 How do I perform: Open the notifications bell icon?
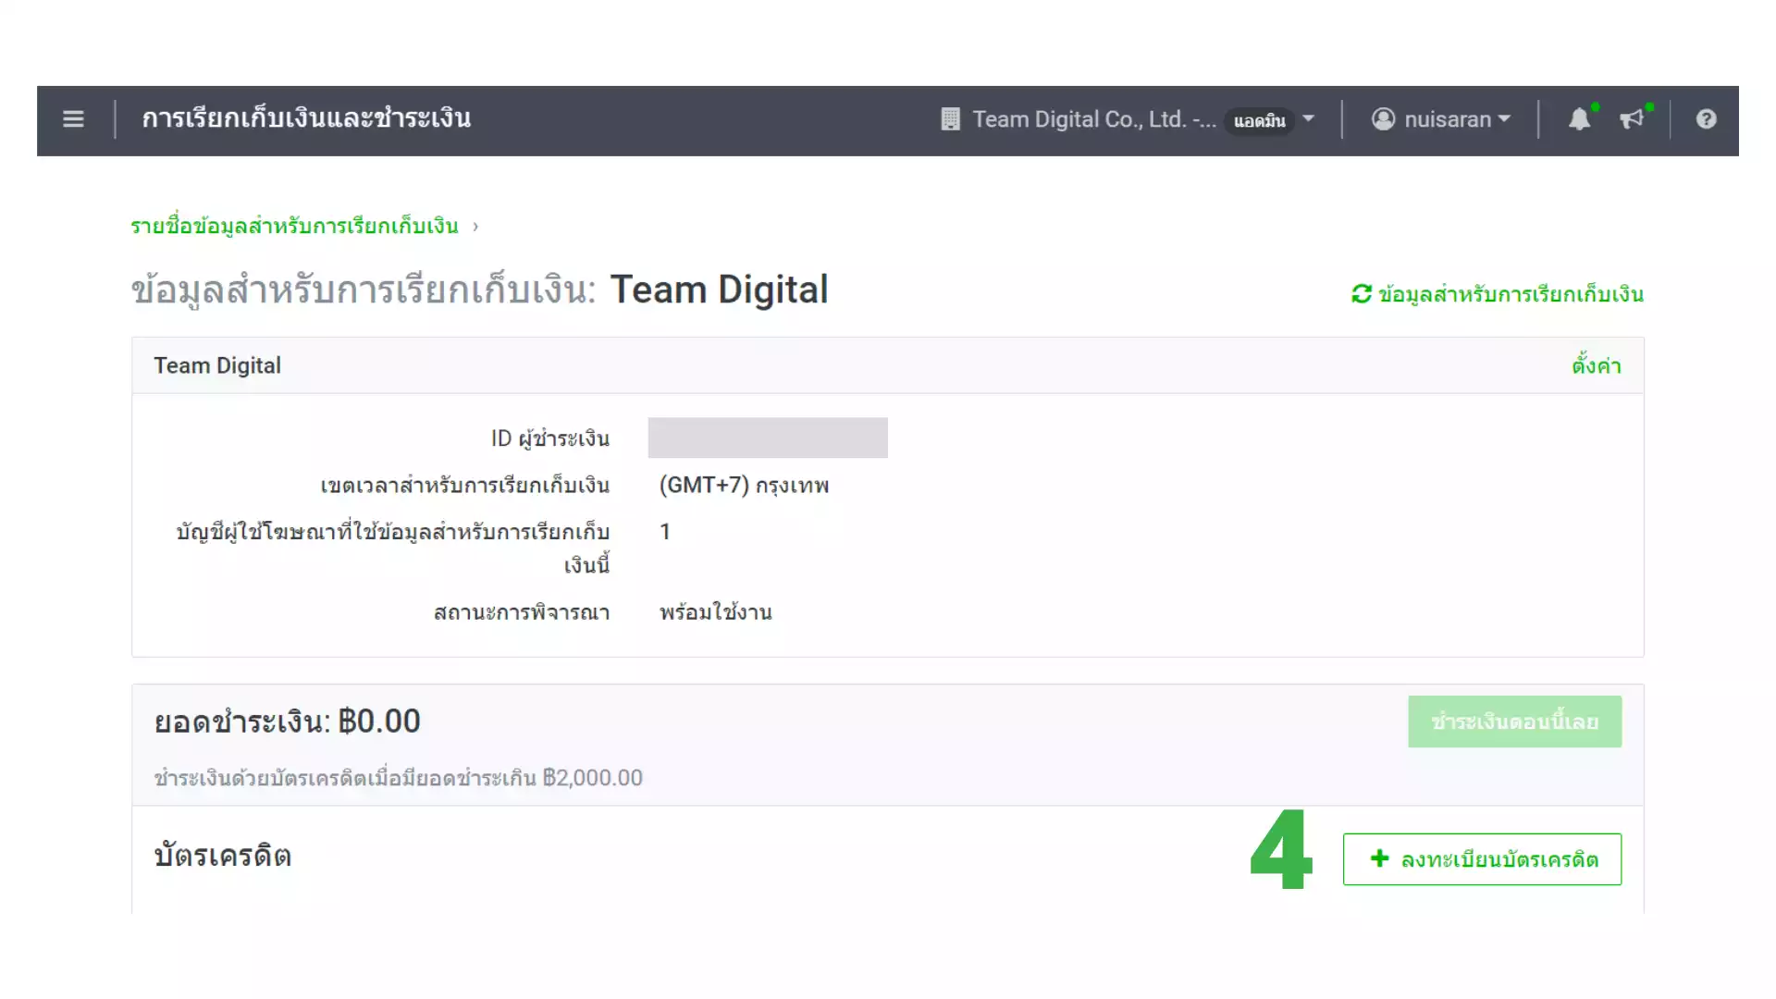(1580, 119)
